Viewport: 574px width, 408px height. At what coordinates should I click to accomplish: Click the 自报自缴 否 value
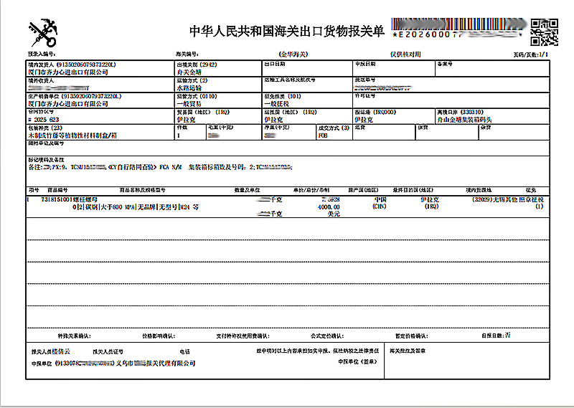[x=507, y=335]
